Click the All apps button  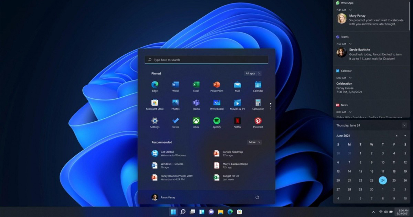click(253, 73)
